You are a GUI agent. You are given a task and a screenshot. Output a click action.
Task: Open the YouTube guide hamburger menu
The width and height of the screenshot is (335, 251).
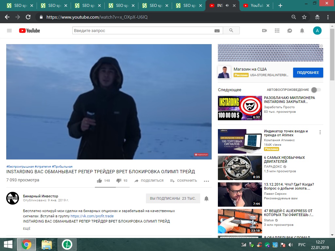point(9,30)
